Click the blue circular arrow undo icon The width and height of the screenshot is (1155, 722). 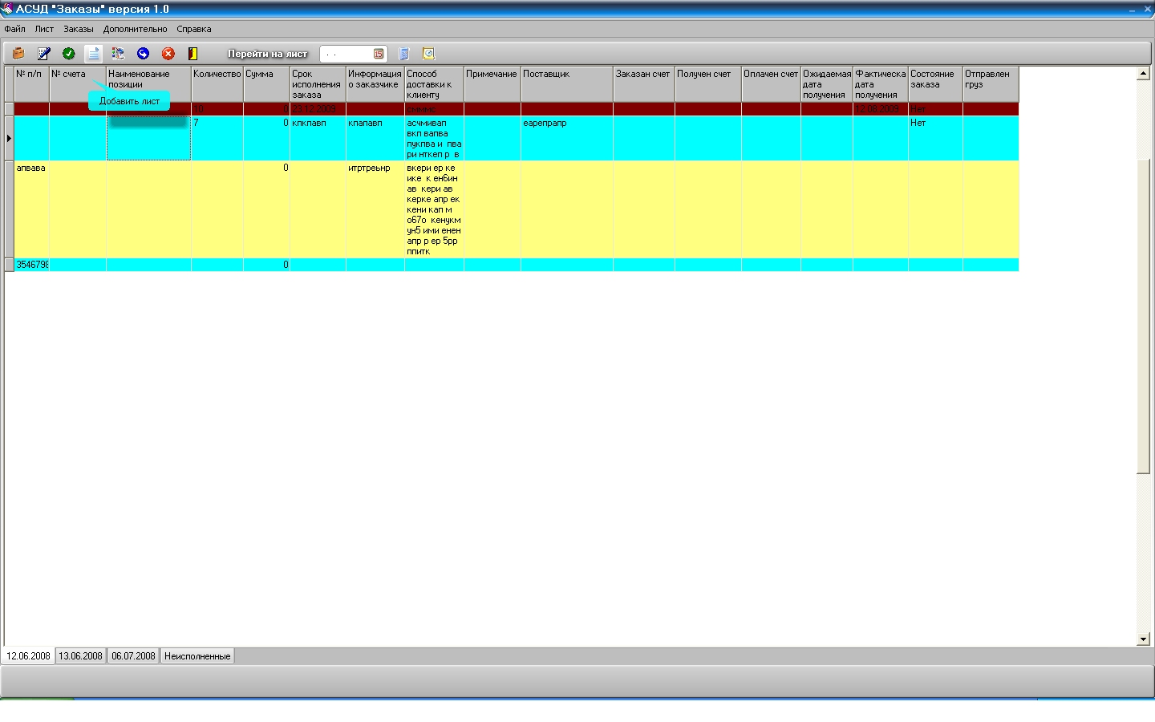[x=143, y=54]
